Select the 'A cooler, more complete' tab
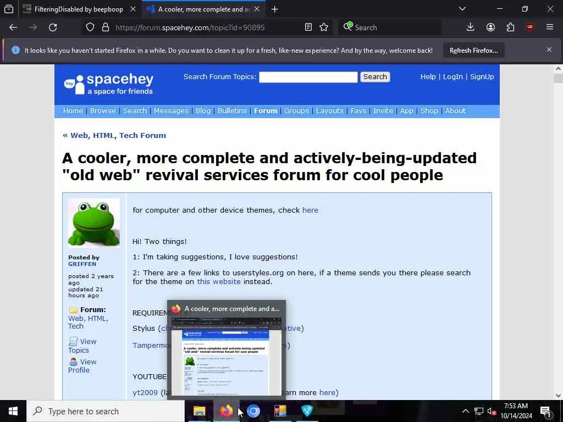Screen dimensions: 563x422 click(203, 9)
